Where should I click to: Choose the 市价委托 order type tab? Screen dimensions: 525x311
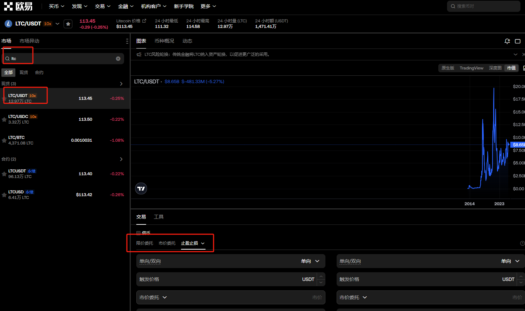(167, 243)
